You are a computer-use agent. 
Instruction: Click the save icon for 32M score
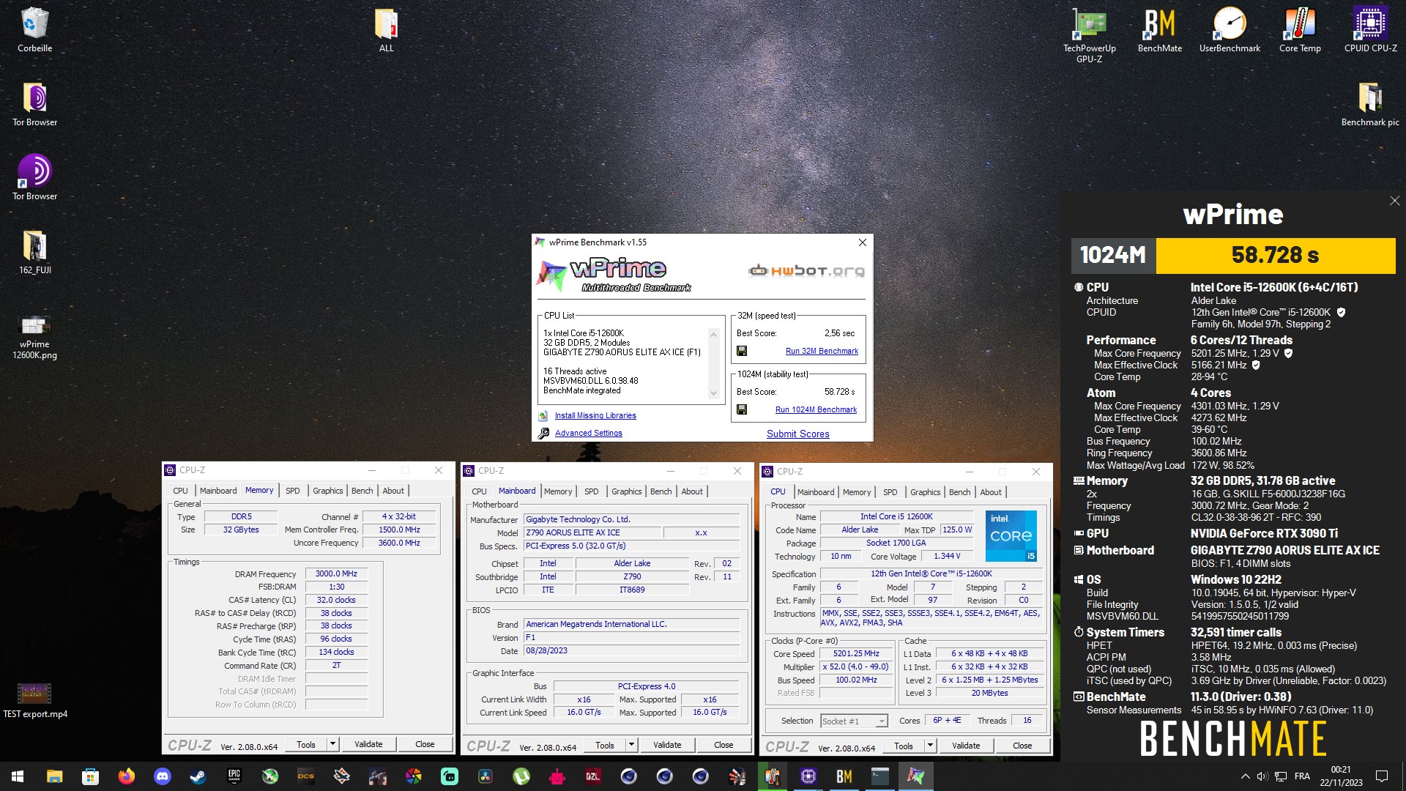pos(742,351)
